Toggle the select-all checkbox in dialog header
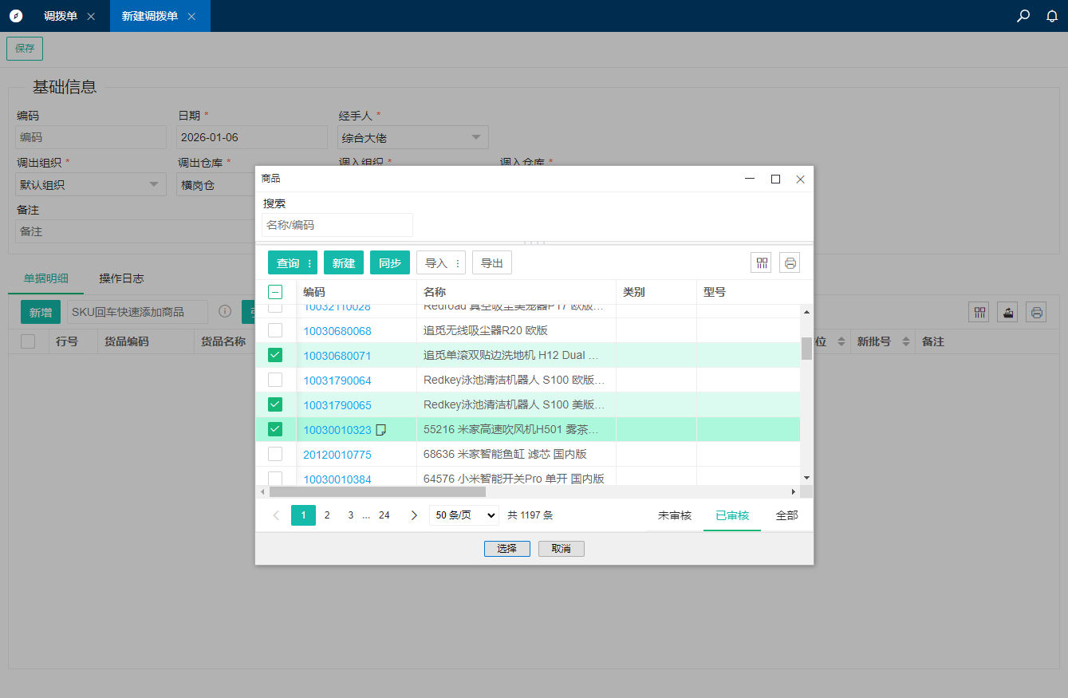Image resolution: width=1068 pixels, height=698 pixels. tap(275, 292)
